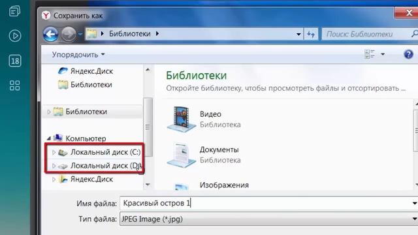The height and width of the screenshot is (235, 418).
Task: Open the Упорядочить menu
Action: [x=78, y=55]
